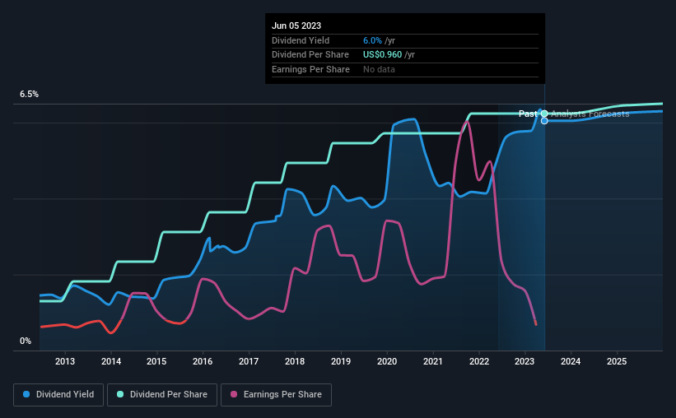Select the 2020 x-axis label
Image resolution: width=676 pixels, height=418 pixels.
[x=387, y=361]
